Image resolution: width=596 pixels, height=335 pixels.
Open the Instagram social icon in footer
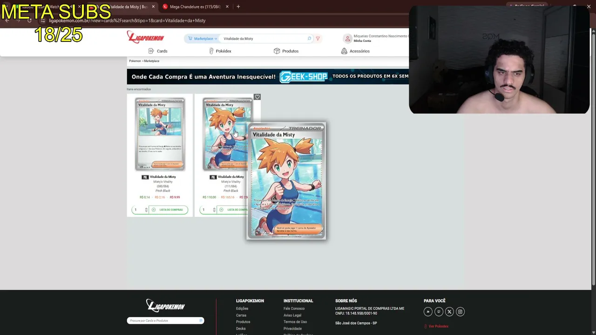pos(460,312)
